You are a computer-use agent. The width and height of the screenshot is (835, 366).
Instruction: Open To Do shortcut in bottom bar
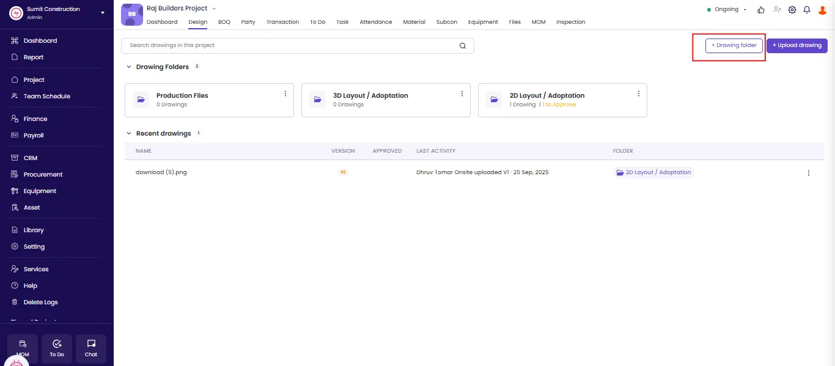pyautogui.click(x=57, y=348)
